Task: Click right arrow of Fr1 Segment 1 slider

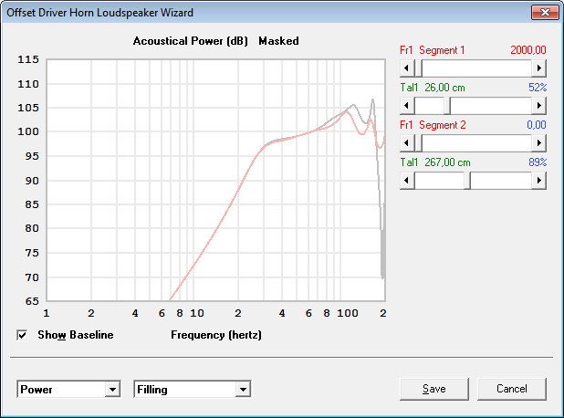Action: (538, 68)
